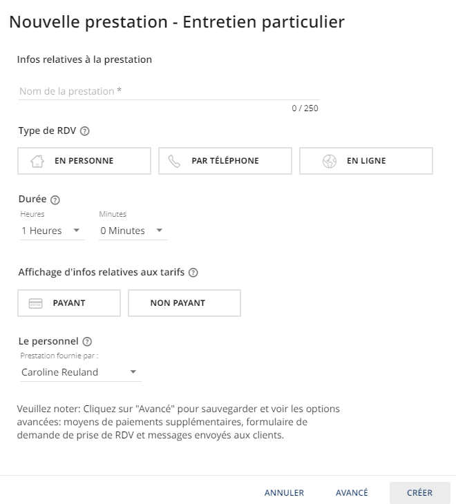Choose EN LIGNE appointment type
Image resolution: width=456 pixels, height=504 pixels.
[366, 161]
